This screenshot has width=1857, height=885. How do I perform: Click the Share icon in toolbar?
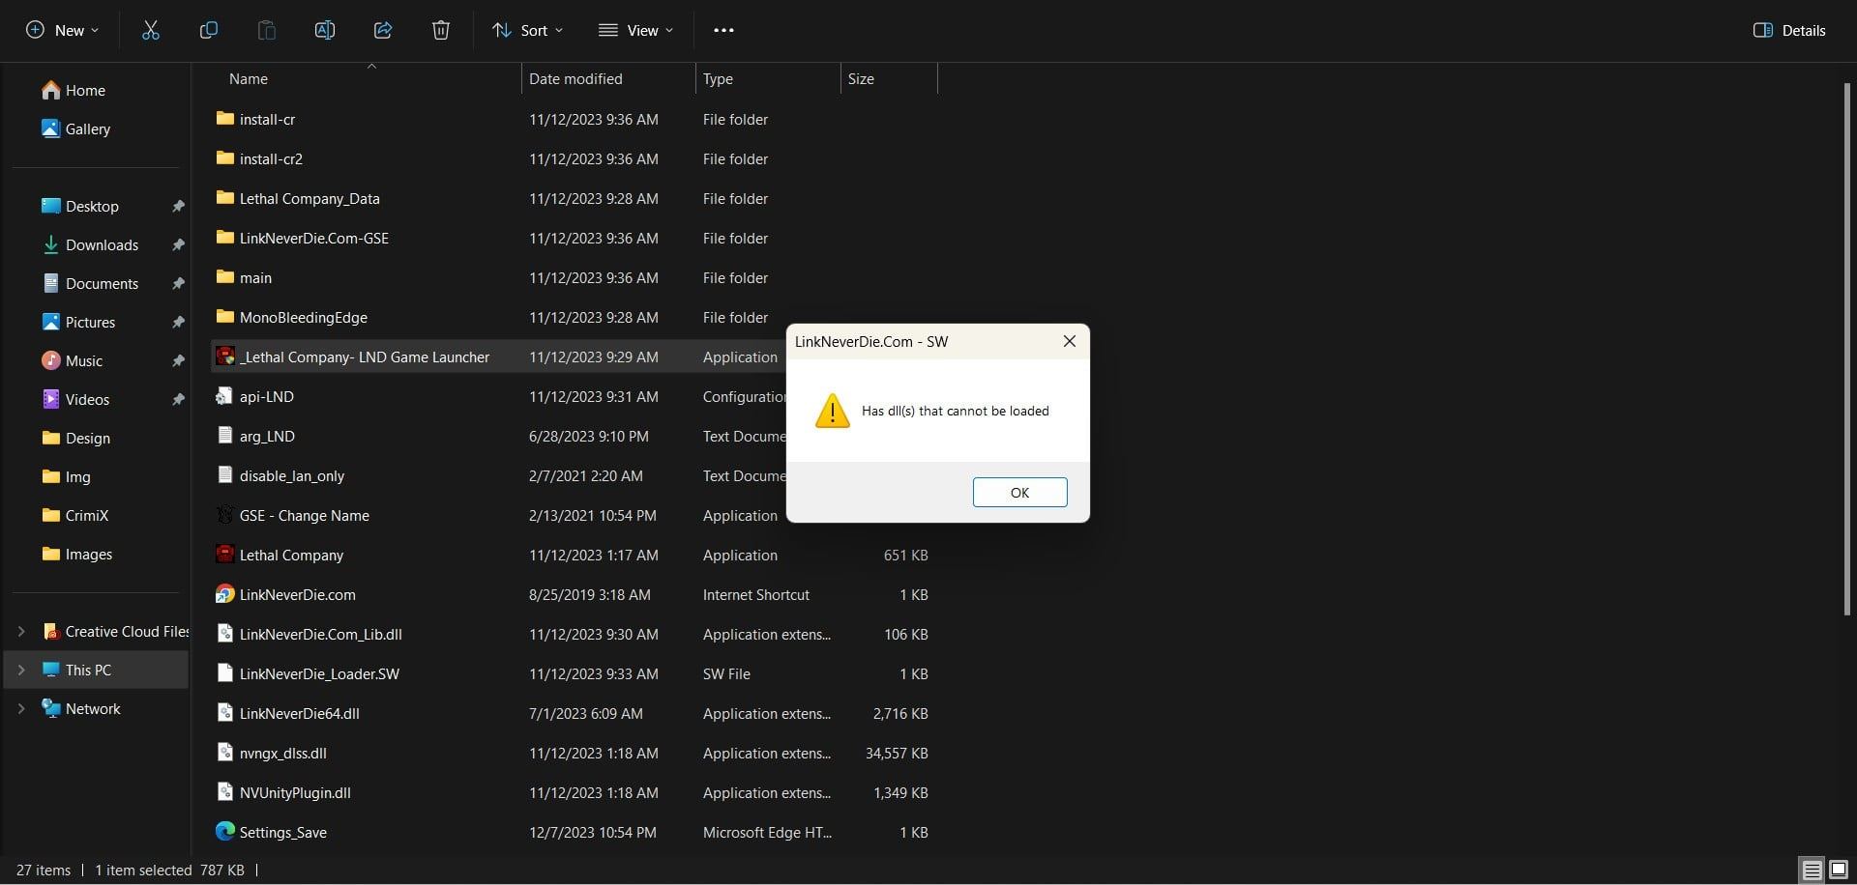(x=383, y=30)
